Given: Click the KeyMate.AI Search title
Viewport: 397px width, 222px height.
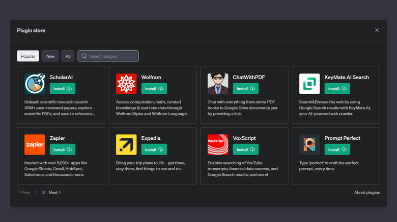Looking at the screenshot, I should pos(347,77).
